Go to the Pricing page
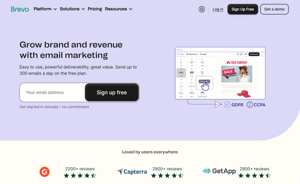 pyautogui.click(x=95, y=9)
